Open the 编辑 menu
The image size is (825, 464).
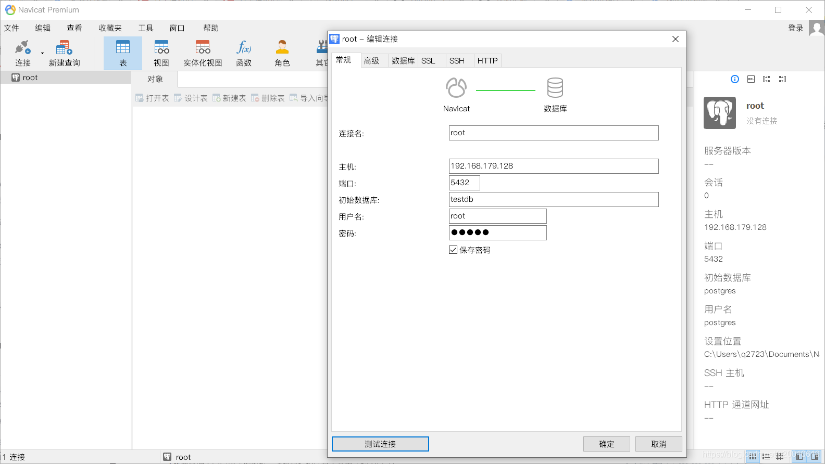pyautogui.click(x=43, y=28)
